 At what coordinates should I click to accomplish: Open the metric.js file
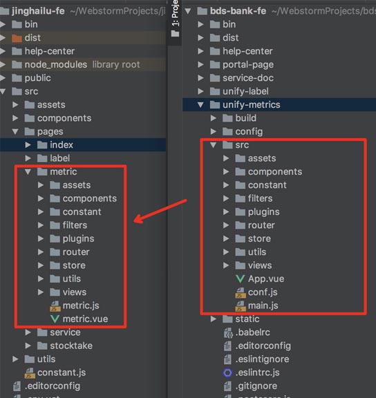point(81,305)
